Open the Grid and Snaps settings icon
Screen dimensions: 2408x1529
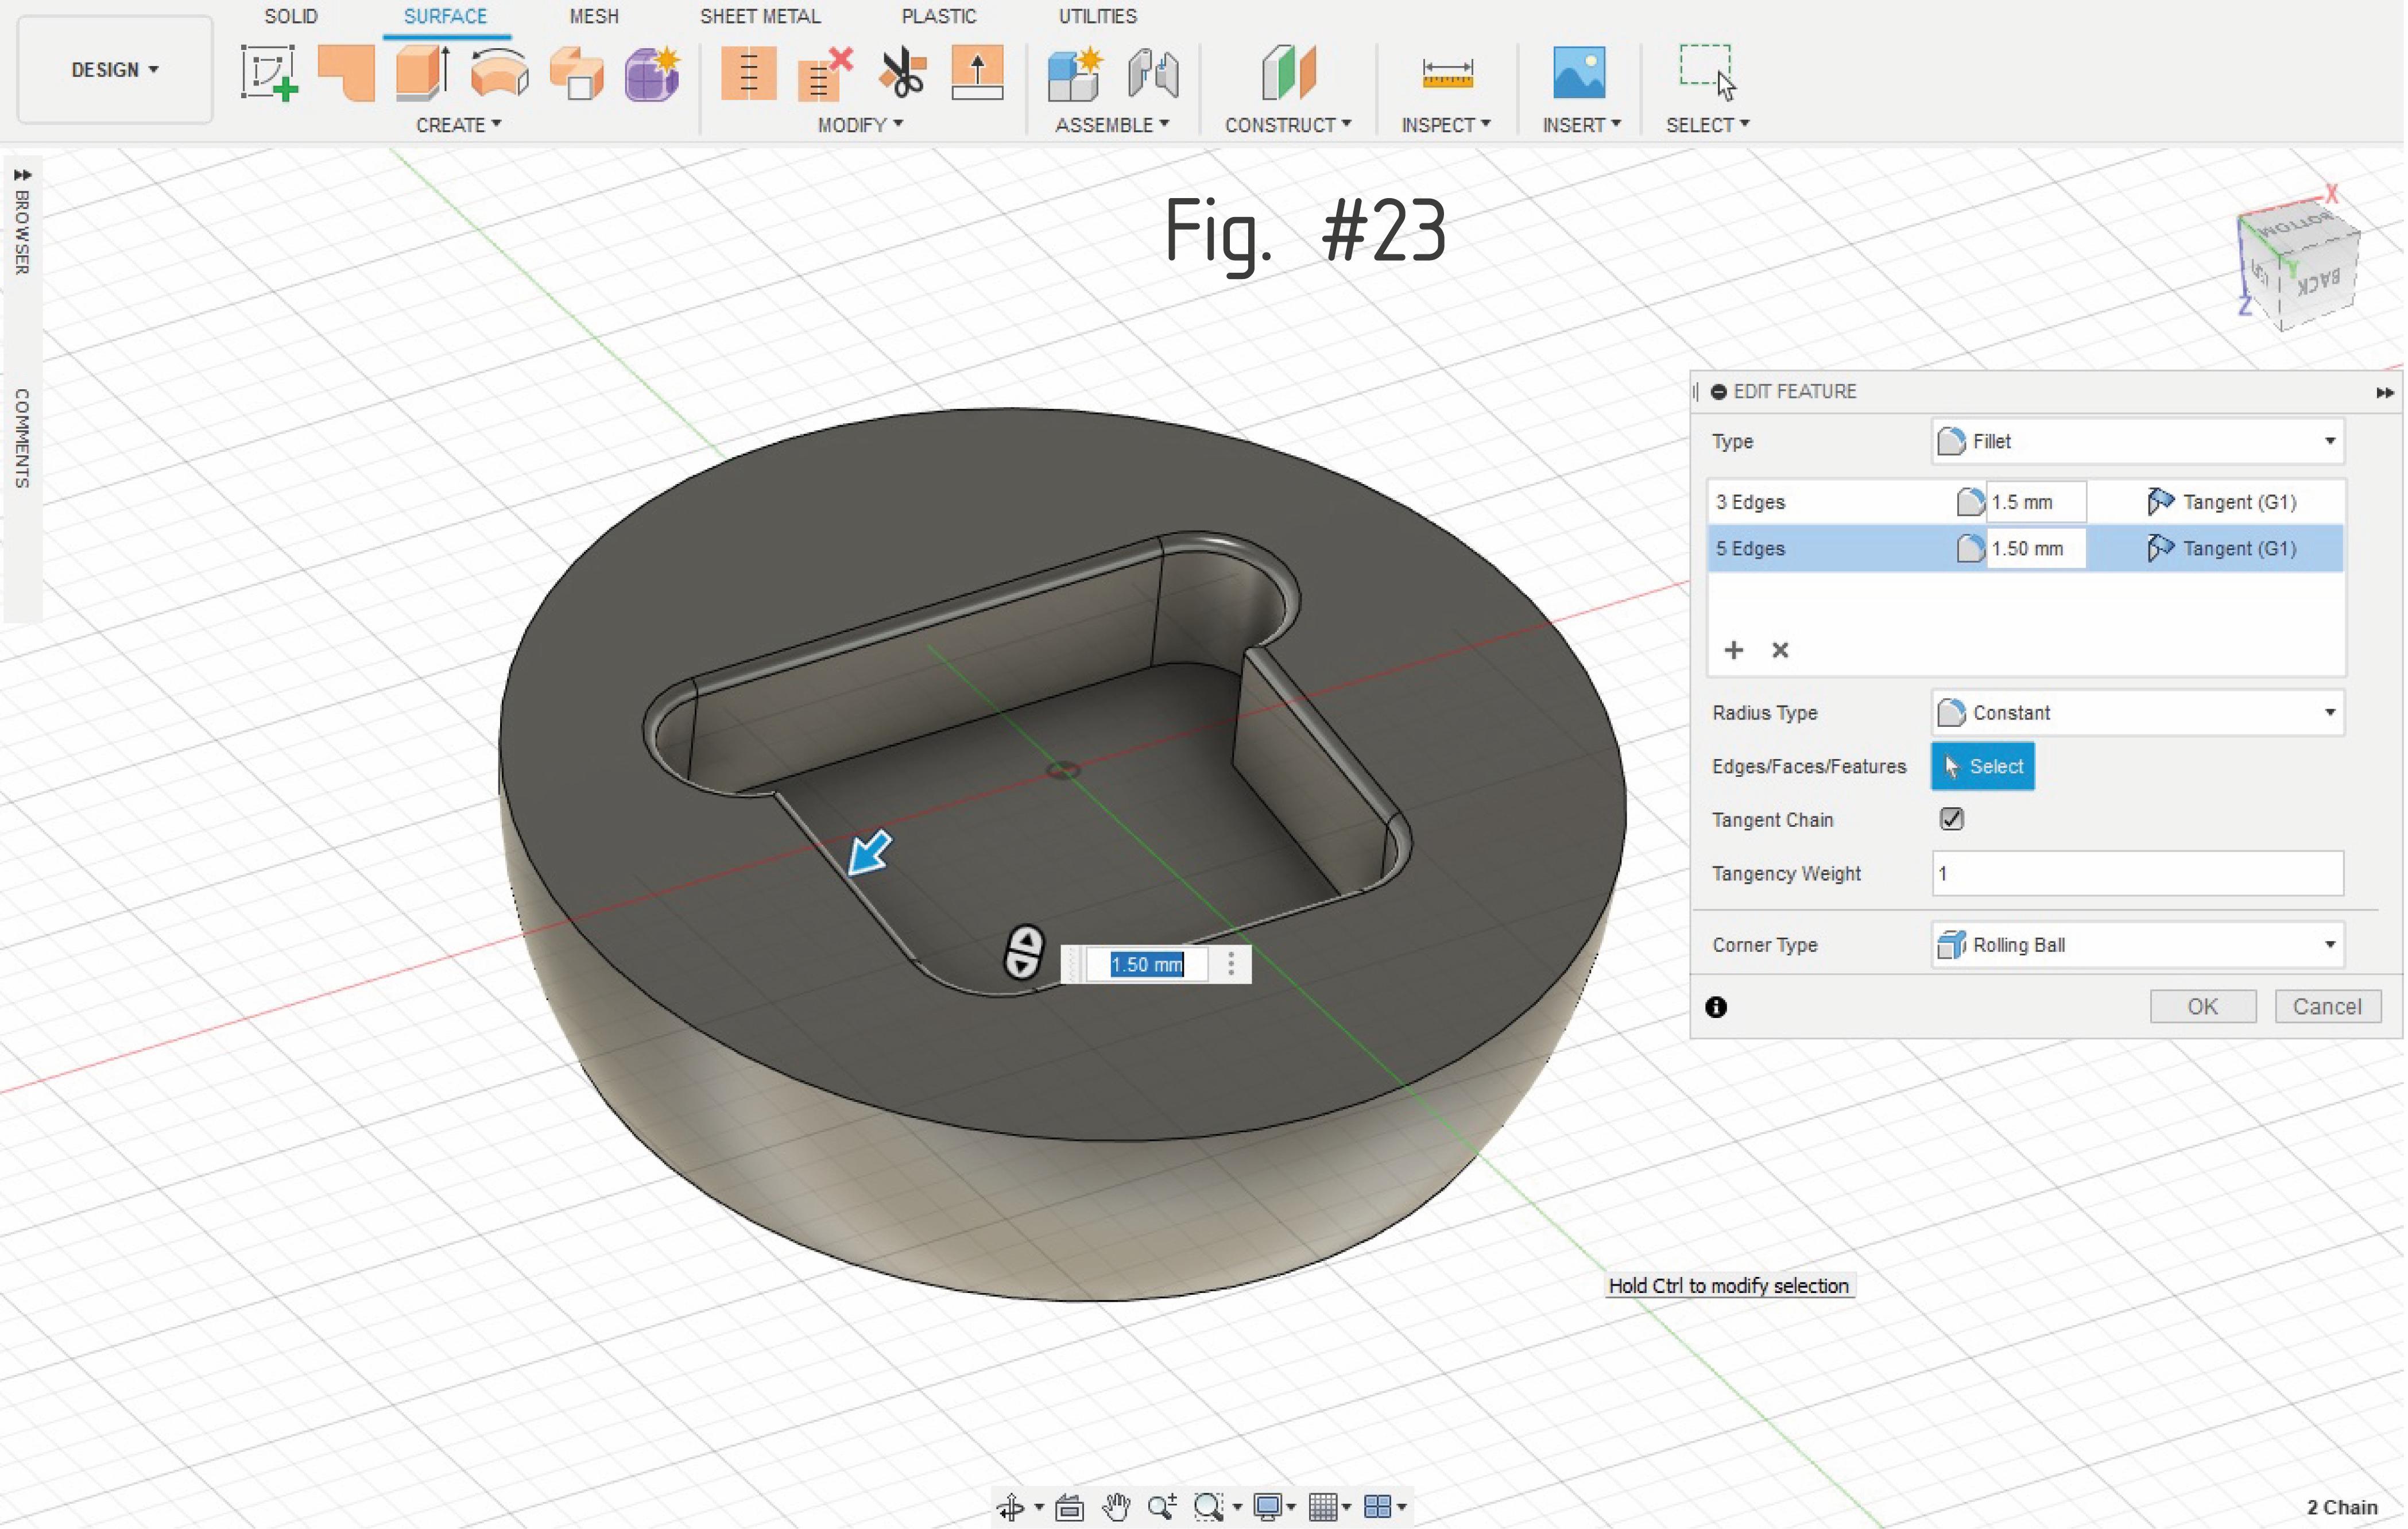coord(1323,1506)
